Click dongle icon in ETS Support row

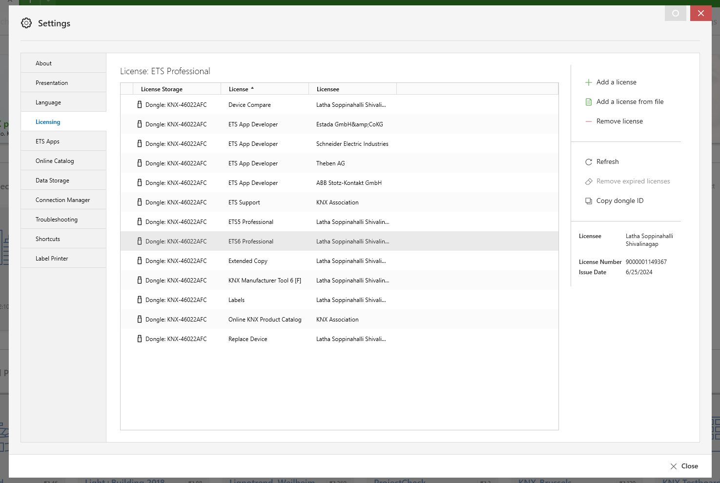pos(140,202)
